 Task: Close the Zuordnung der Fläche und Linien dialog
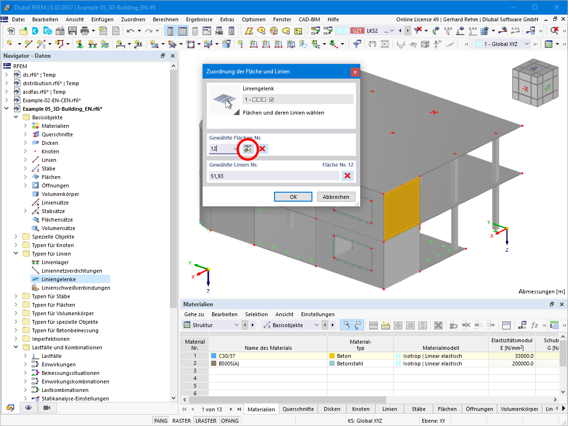[x=355, y=72]
